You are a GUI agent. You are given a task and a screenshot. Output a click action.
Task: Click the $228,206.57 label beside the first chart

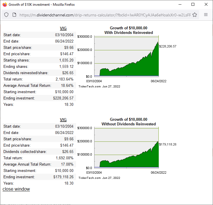tap(168, 46)
